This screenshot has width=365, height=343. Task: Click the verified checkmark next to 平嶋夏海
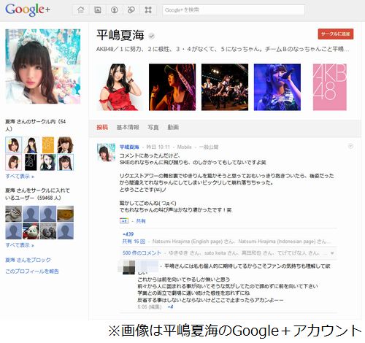[152, 36]
